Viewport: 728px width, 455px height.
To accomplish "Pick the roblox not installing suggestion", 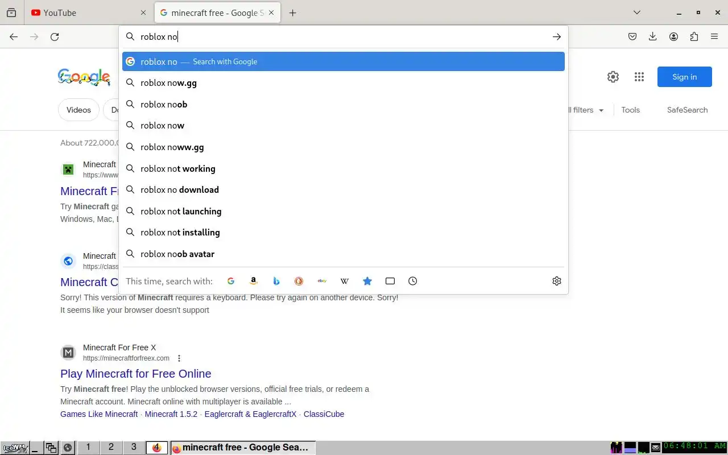I will (x=344, y=232).
